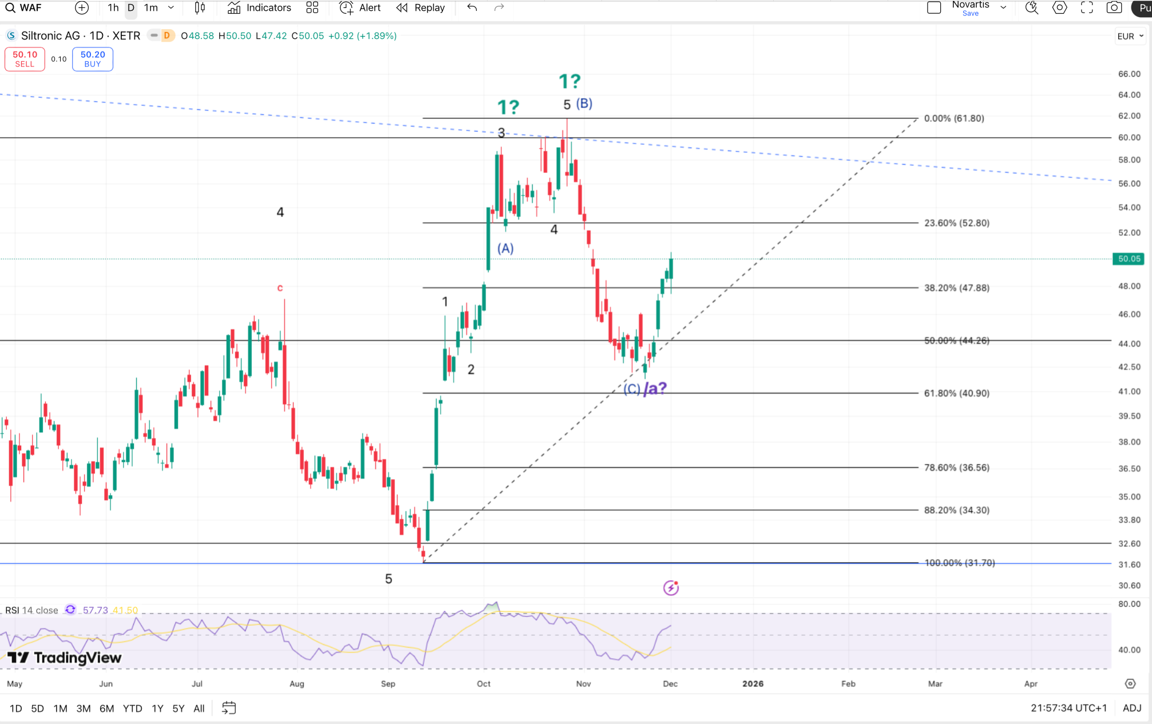The height and width of the screenshot is (724, 1152).
Task: Take a chart snapshot with the camera icon
Action: 1114,8
